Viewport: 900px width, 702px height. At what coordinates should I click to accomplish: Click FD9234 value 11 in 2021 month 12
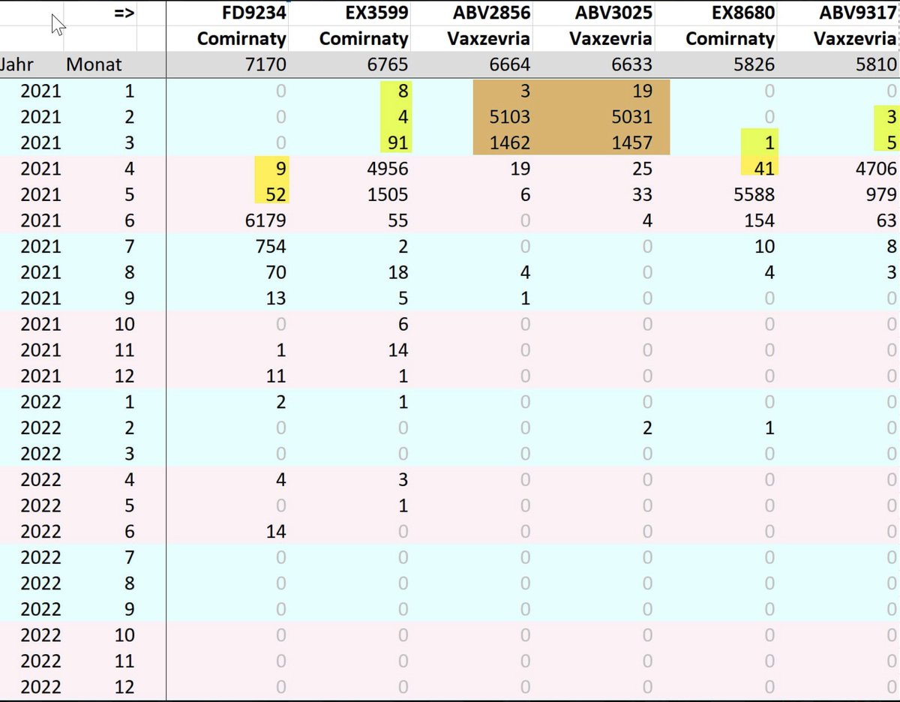pyautogui.click(x=276, y=376)
